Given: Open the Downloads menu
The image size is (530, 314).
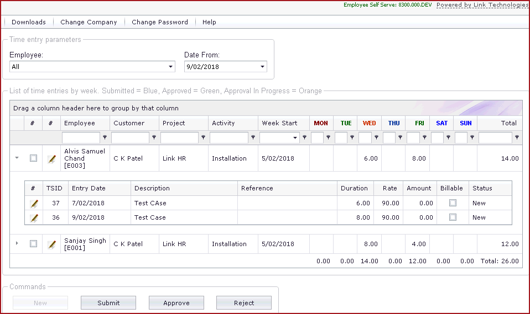Looking at the screenshot, I should click(x=29, y=22).
